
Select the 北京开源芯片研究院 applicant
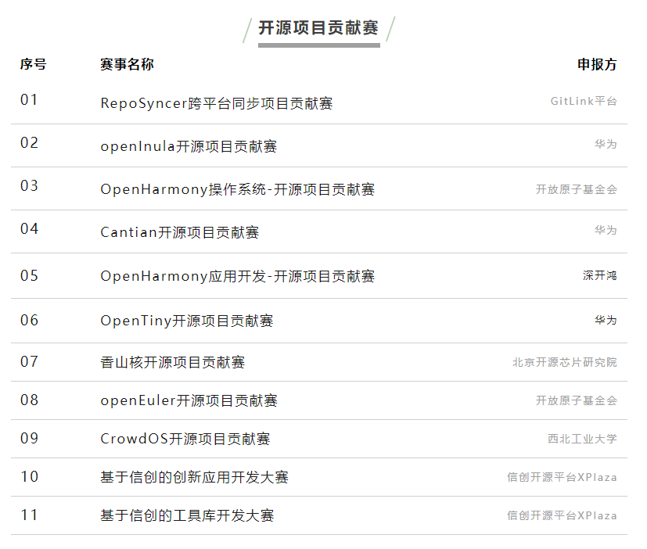click(x=564, y=362)
